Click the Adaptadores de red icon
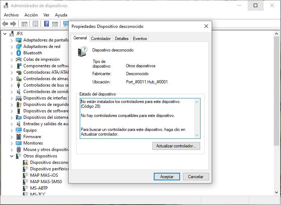This screenshot has height=205, width=281. tap(19, 47)
